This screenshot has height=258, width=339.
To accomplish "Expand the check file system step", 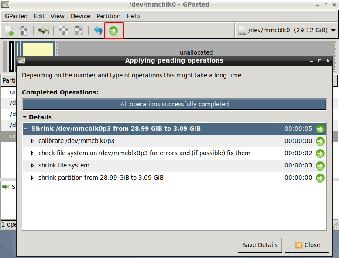I will pos(32,153).
